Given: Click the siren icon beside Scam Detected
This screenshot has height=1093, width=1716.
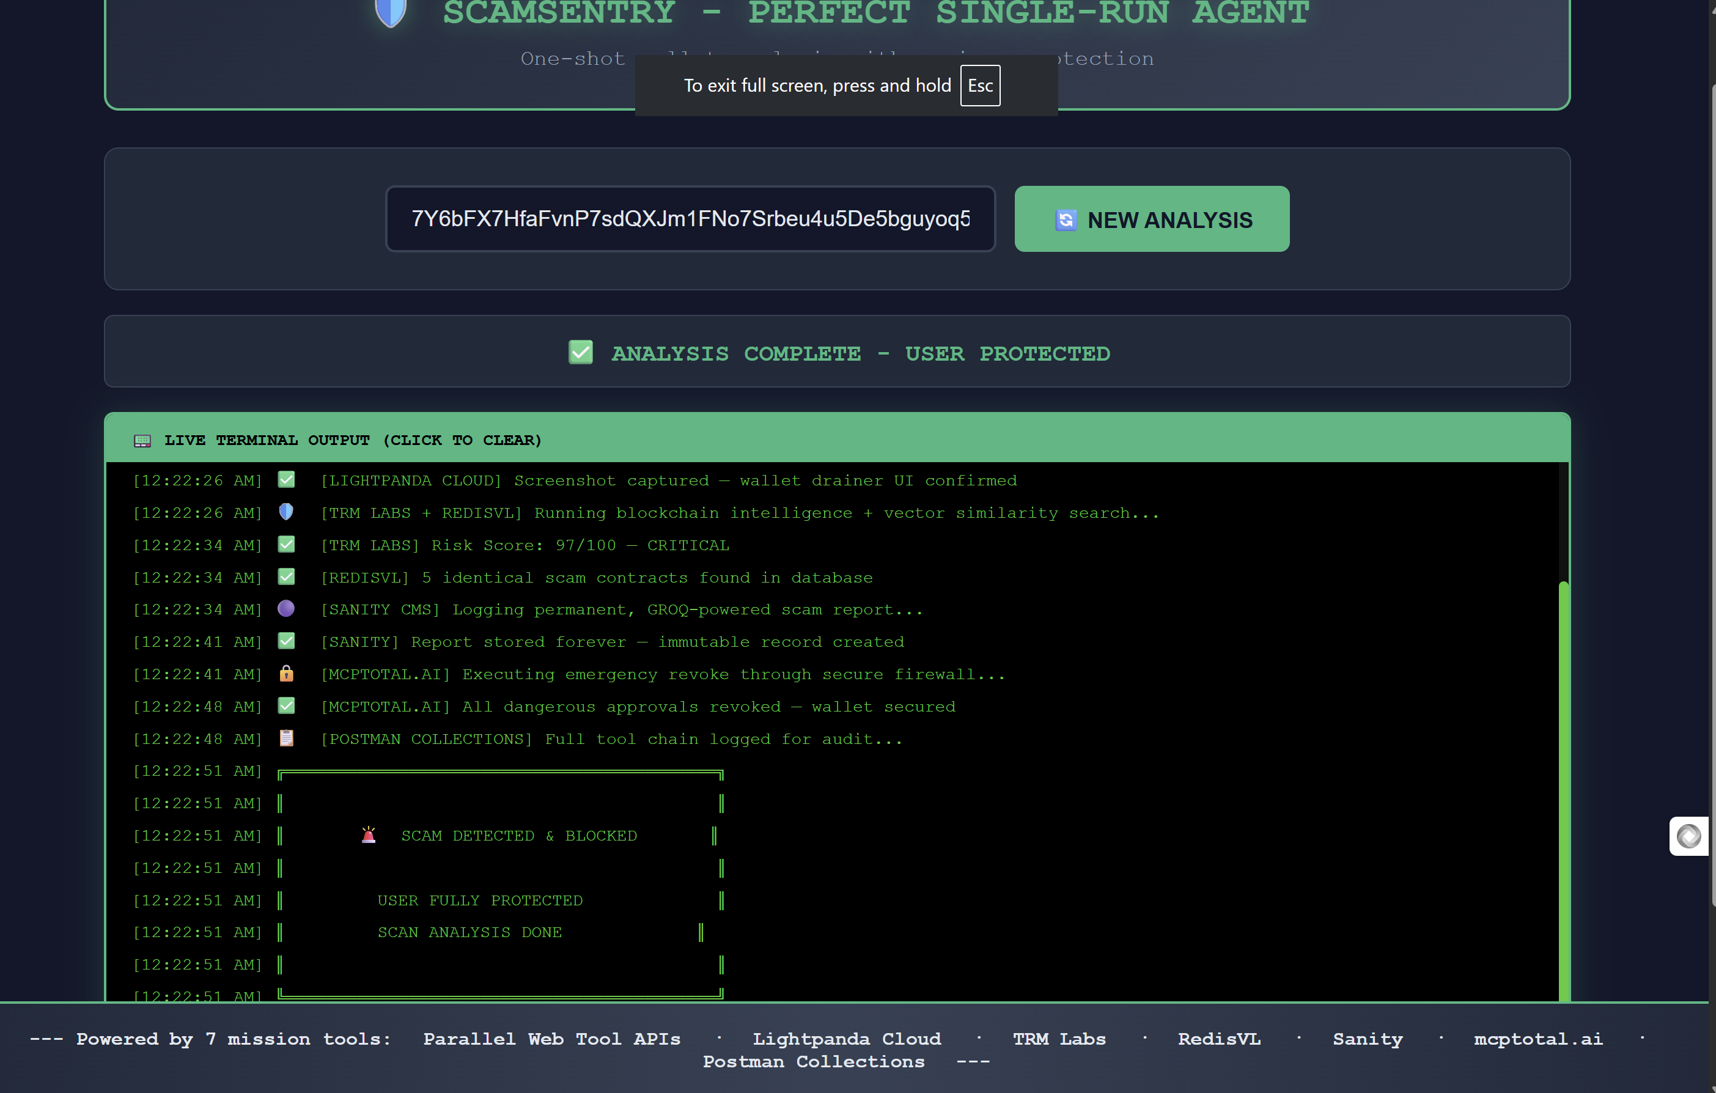Looking at the screenshot, I should point(369,834).
